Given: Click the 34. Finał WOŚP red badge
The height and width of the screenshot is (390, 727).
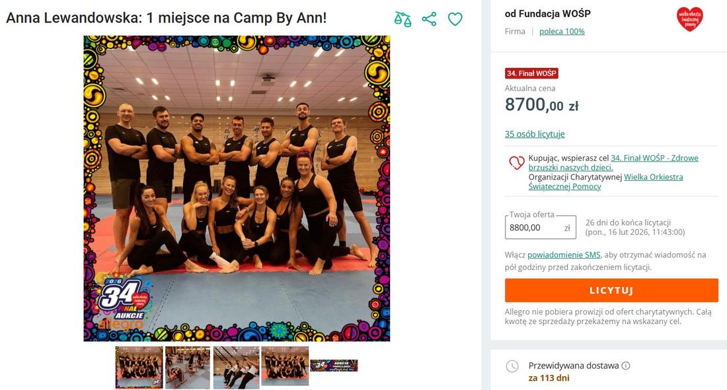Looking at the screenshot, I should point(531,73).
